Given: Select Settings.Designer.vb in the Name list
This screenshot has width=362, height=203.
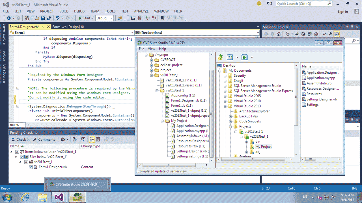Looking at the screenshot, I should pyautogui.click(x=322, y=99).
